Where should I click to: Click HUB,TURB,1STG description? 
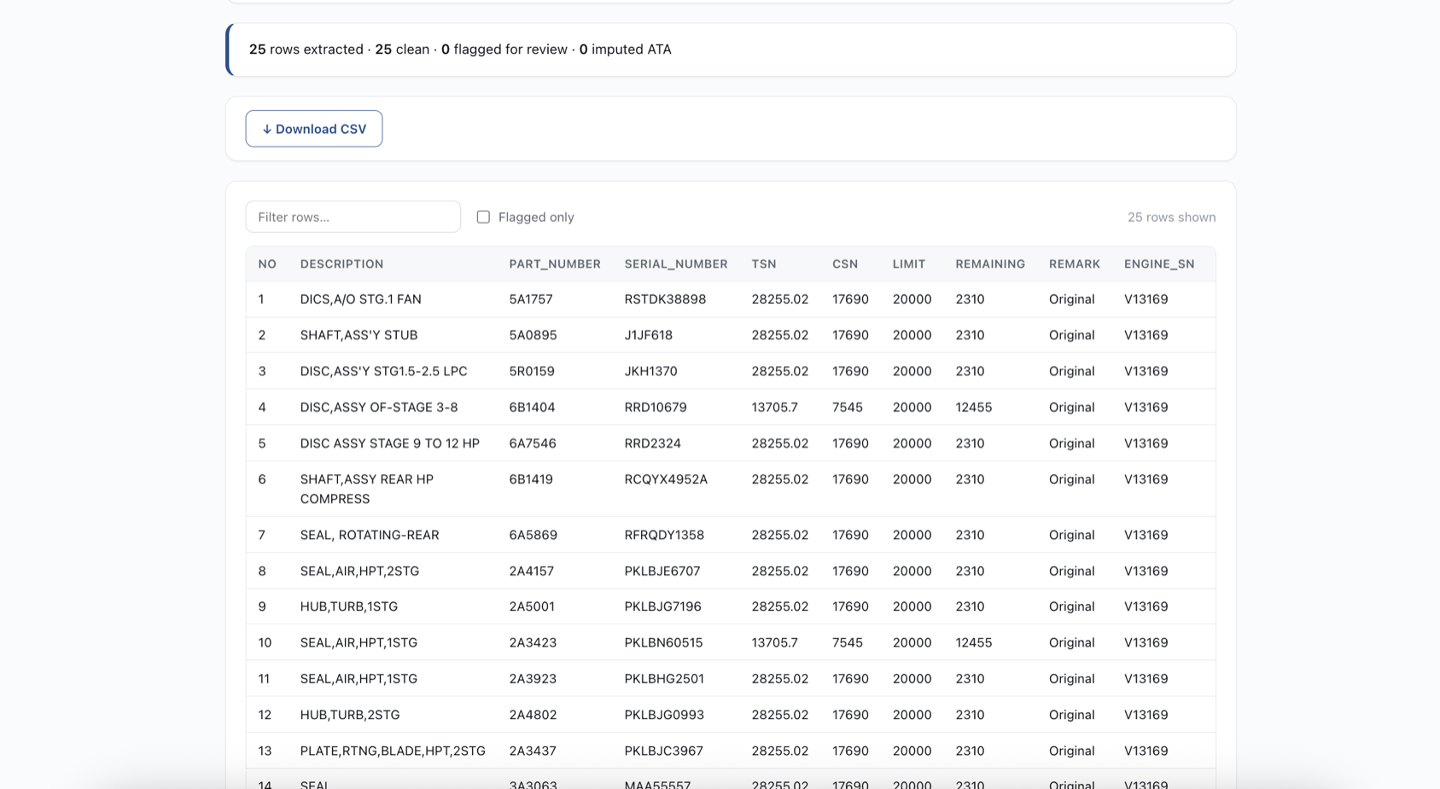(x=349, y=606)
